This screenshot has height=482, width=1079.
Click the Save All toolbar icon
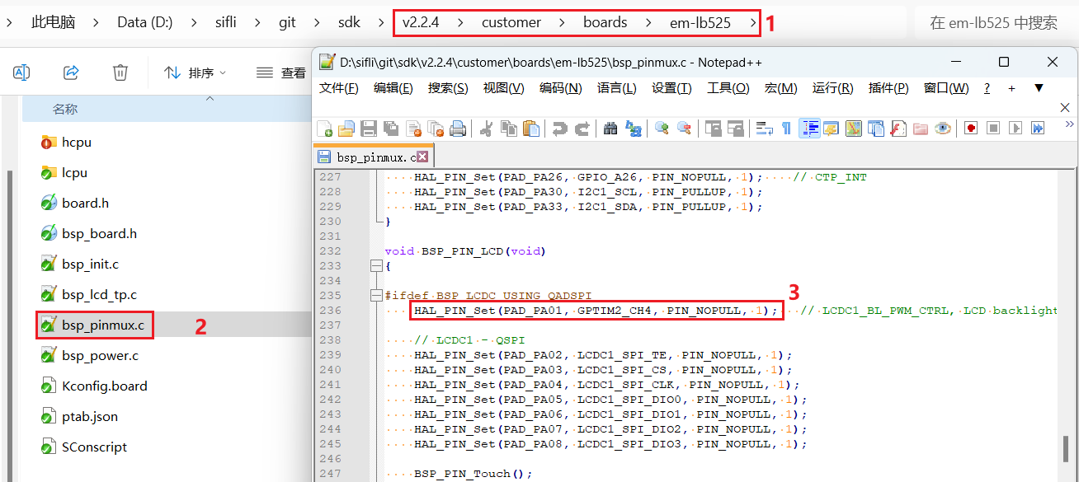[391, 129]
